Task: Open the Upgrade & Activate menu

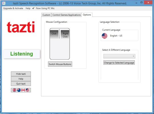Action: pos(13,8)
